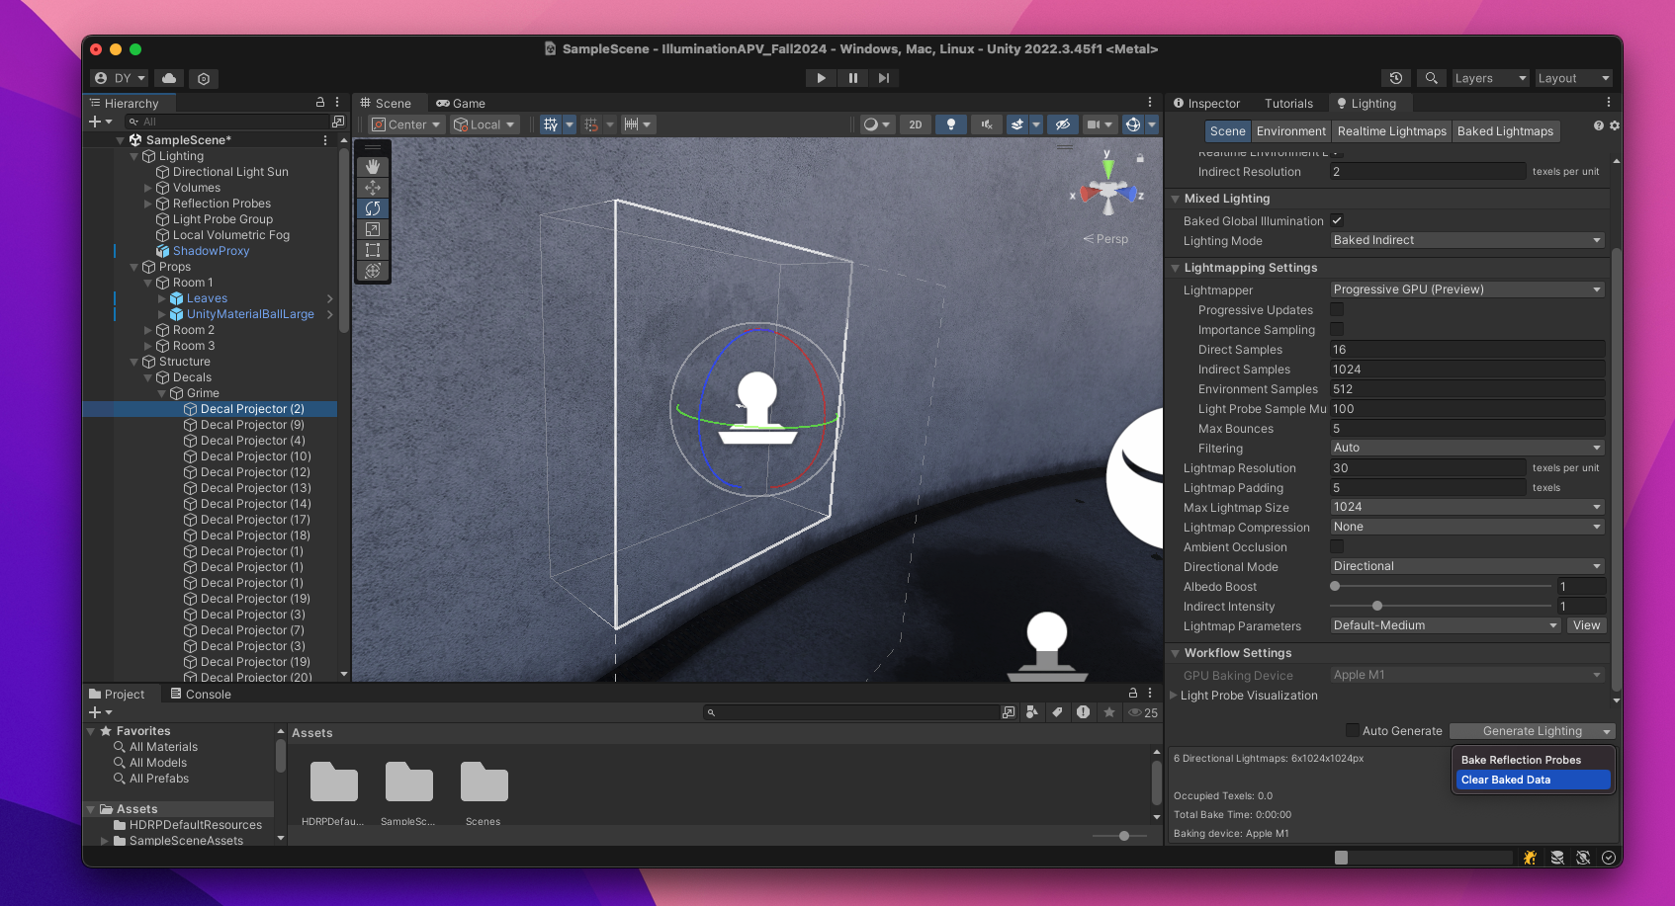Adjust Project icon size slider
Viewport: 1675px width, 906px height.
(x=1123, y=836)
